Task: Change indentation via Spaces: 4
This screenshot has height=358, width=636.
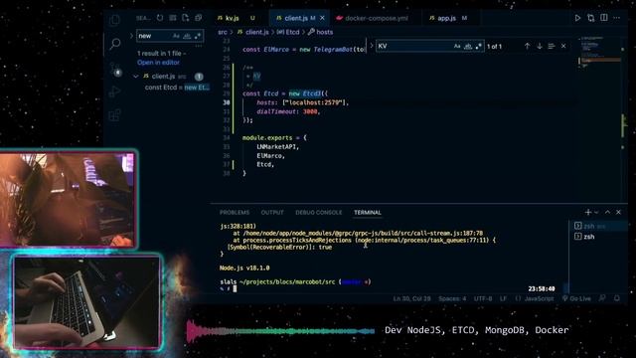Action: (452, 298)
